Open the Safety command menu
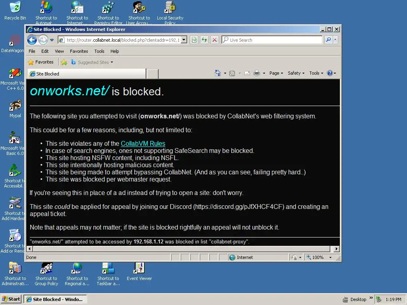 (296, 73)
